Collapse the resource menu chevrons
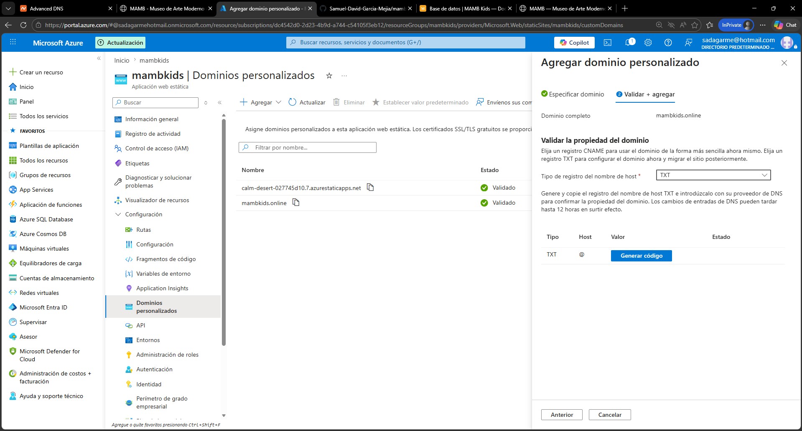Image resolution: width=802 pixels, height=431 pixels. pyautogui.click(x=219, y=102)
